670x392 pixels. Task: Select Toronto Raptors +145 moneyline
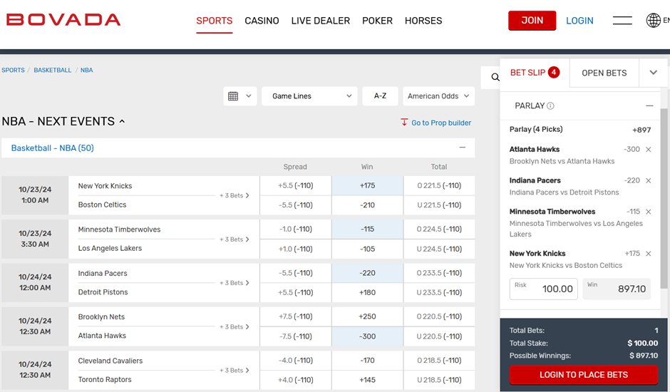pyautogui.click(x=367, y=380)
